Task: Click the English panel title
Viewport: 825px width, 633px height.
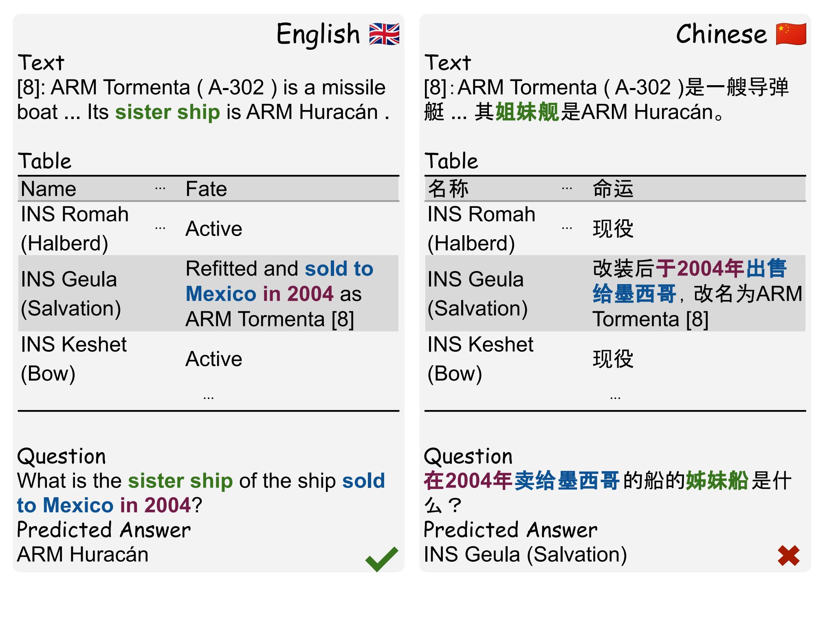Action: click(318, 34)
